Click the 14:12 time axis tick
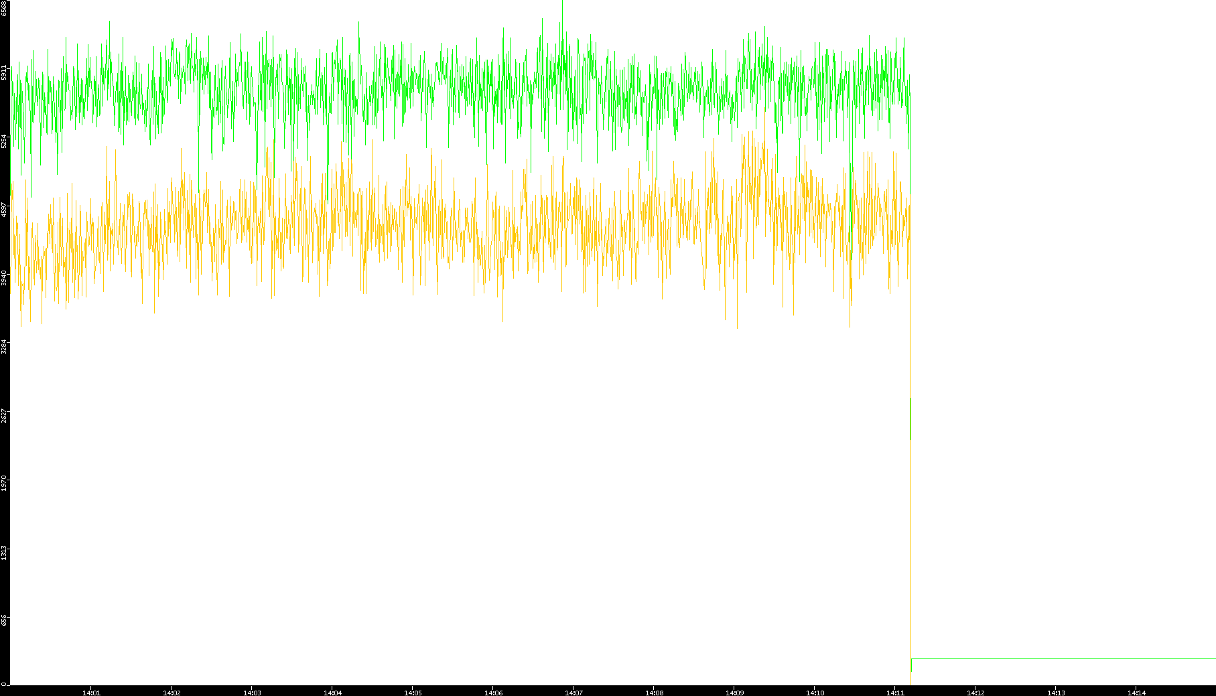This screenshot has height=696, width=1216. click(x=975, y=692)
